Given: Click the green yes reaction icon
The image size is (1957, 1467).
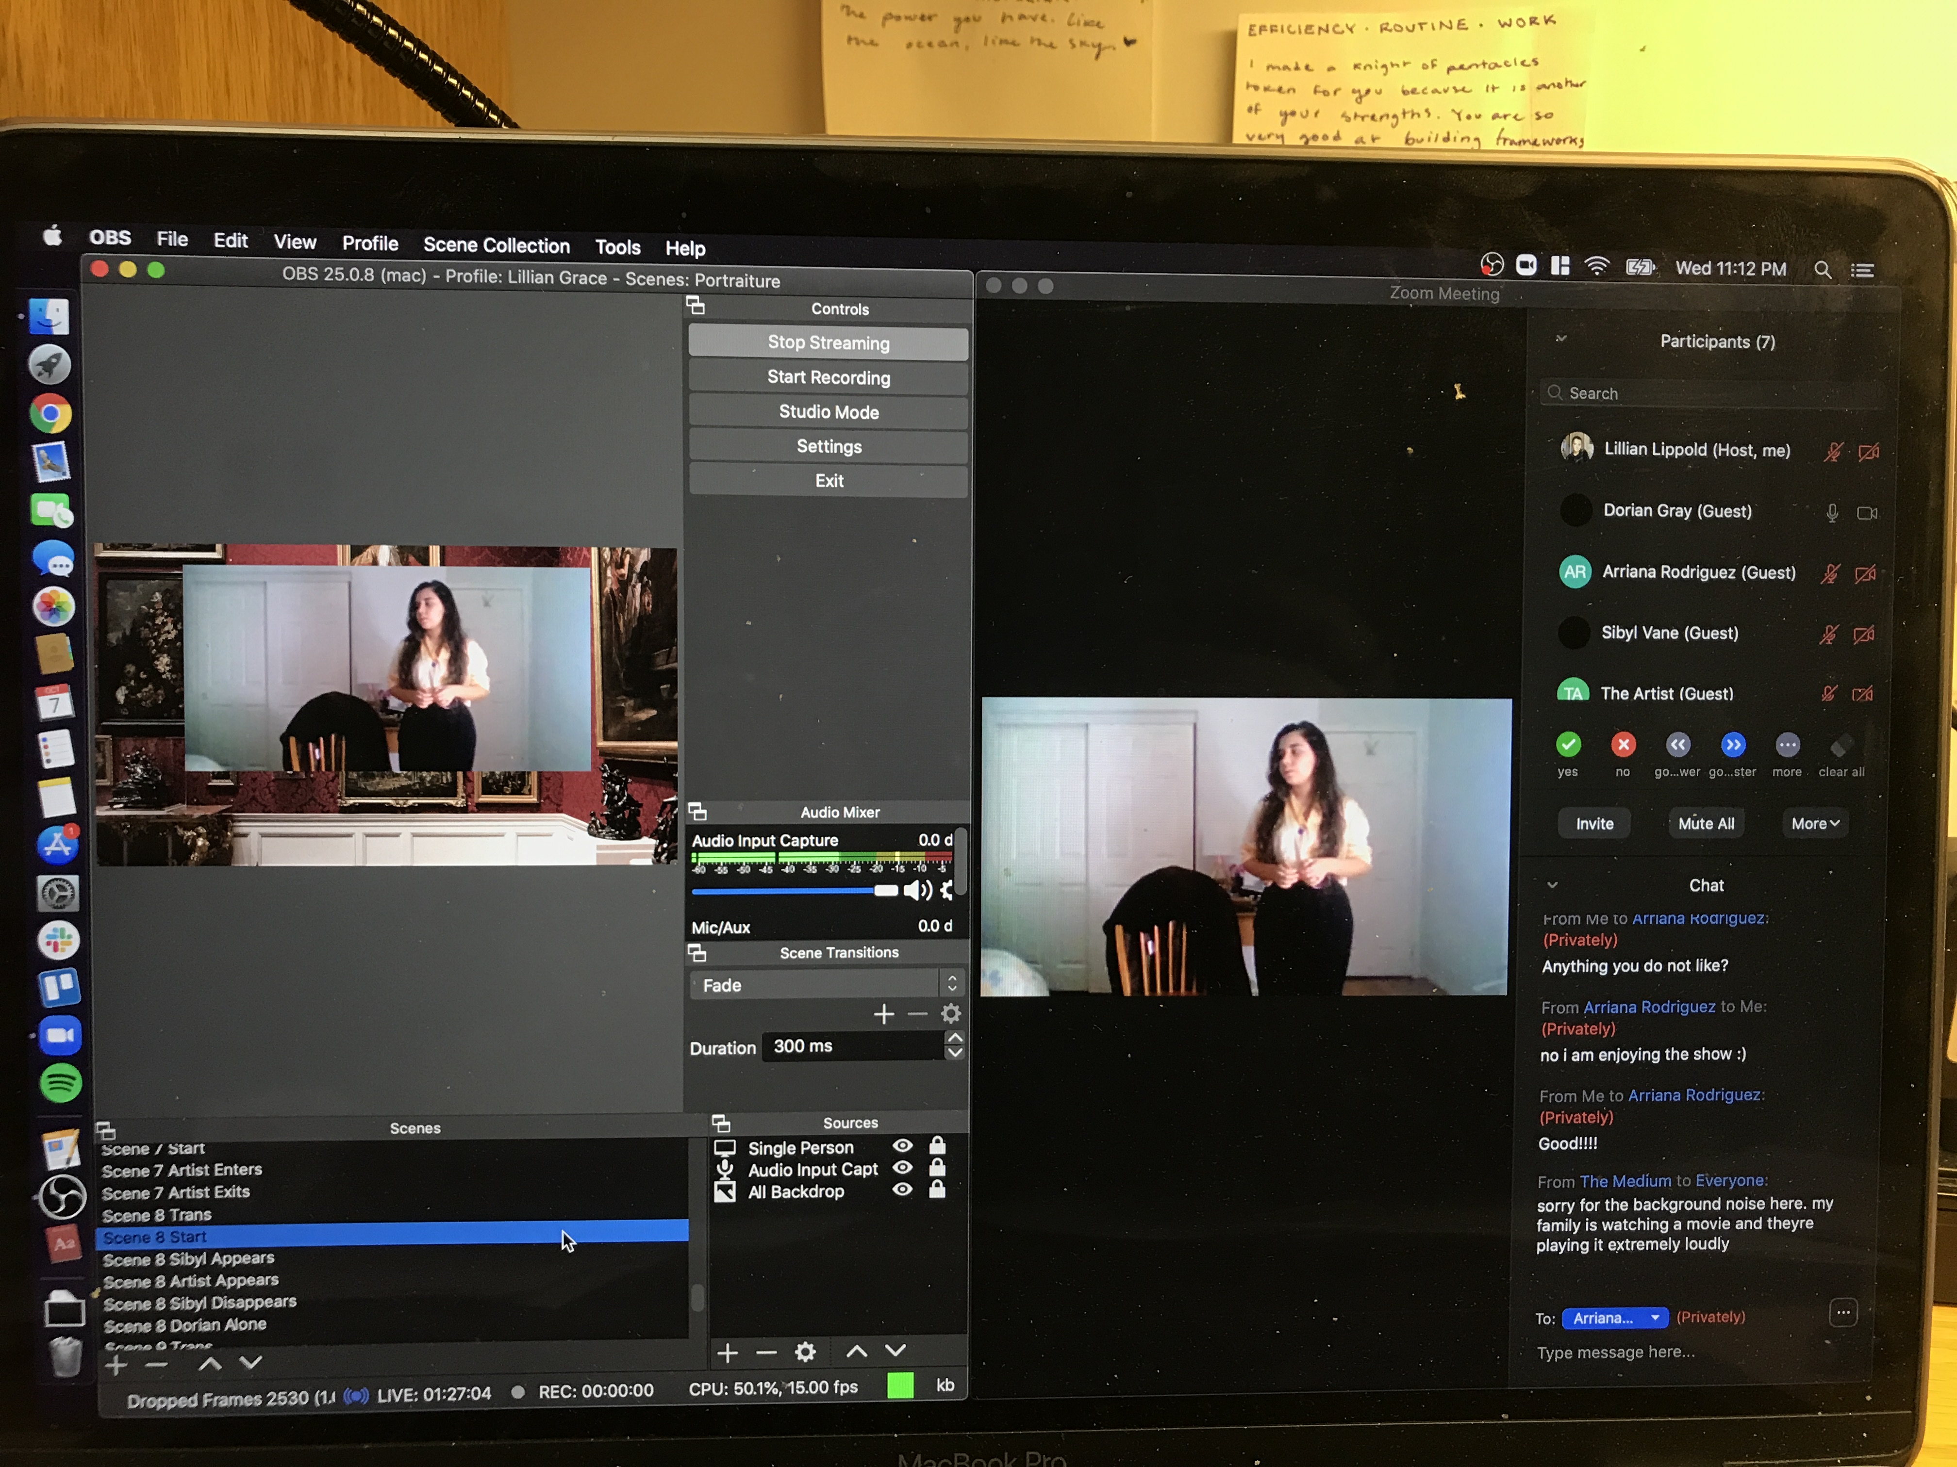Looking at the screenshot, I should tap(1568, 745).
